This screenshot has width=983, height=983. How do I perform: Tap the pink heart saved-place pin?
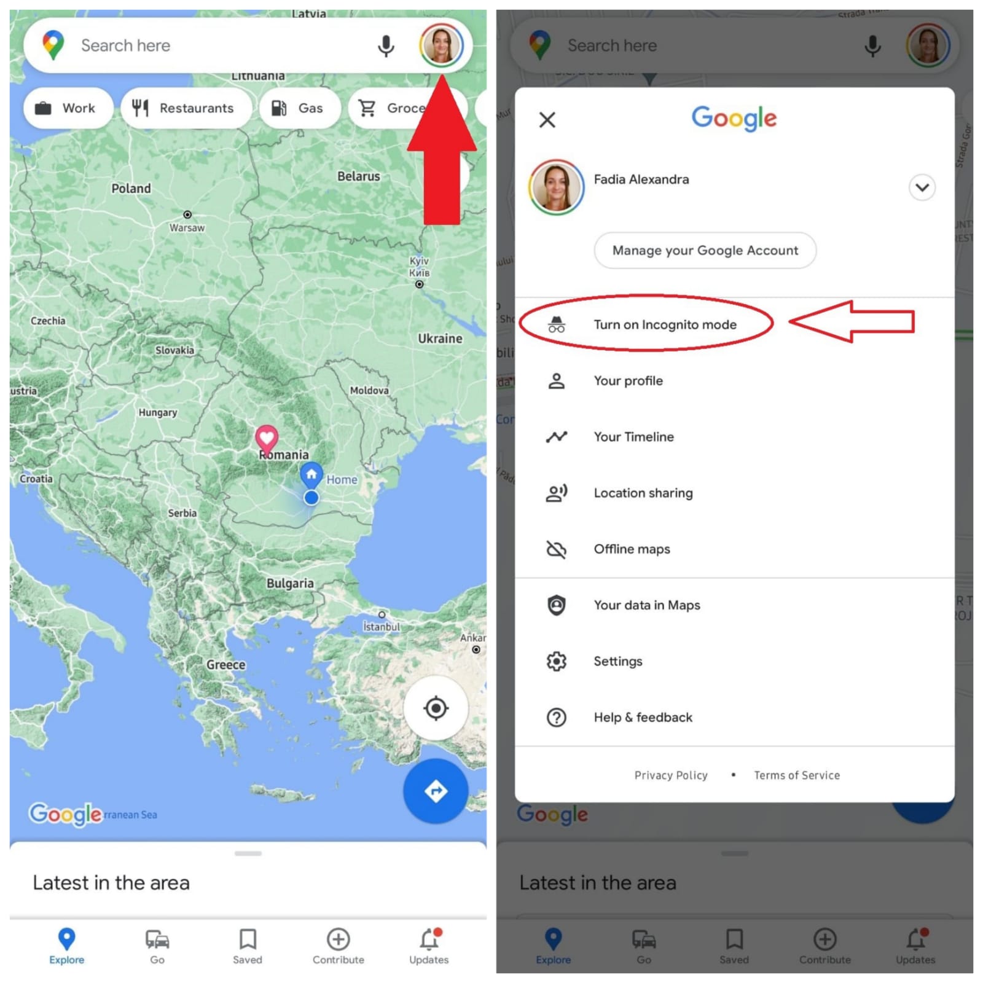[267, 439]
